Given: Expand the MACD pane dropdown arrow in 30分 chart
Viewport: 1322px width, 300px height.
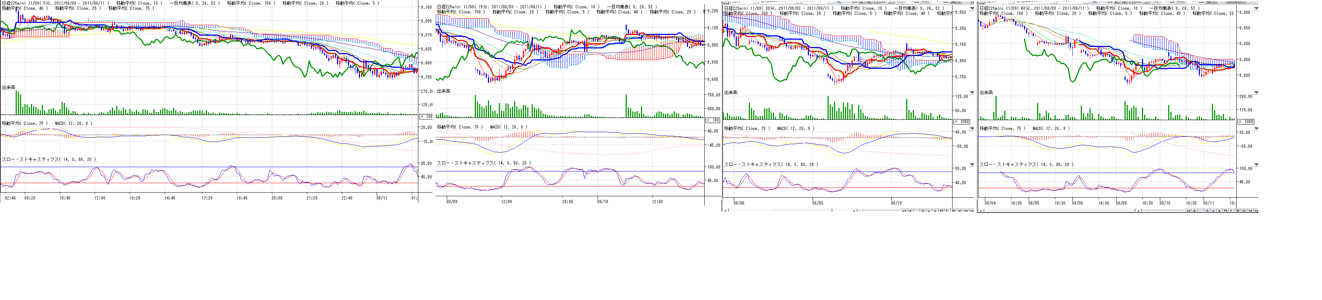Looking at the screenshot, I should [x=971, y=129].
